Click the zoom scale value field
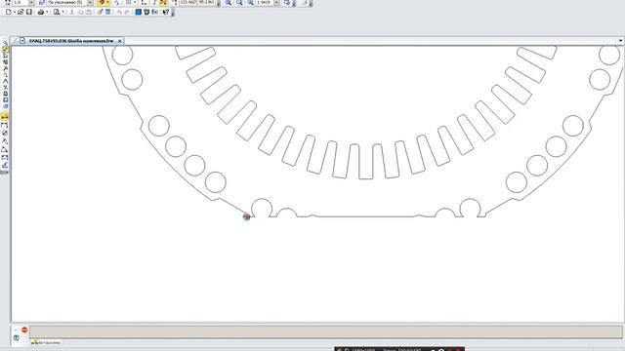This screenshot has height=351, width=625. coord(264,2)
